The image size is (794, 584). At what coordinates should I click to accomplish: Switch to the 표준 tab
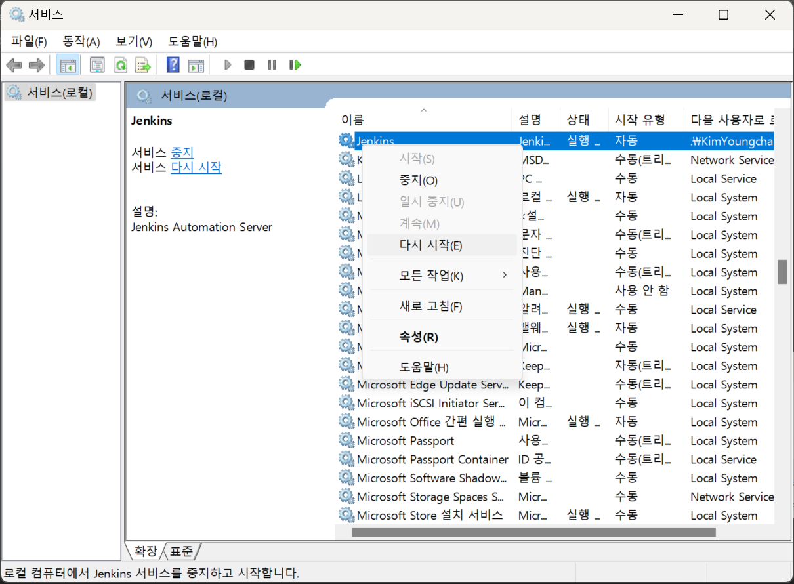click(182, 551)
